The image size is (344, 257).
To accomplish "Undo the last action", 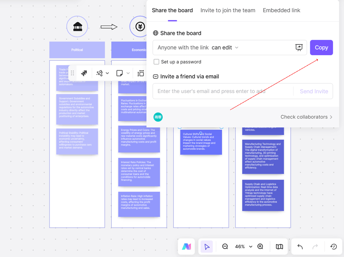I will tap(300, 246).
